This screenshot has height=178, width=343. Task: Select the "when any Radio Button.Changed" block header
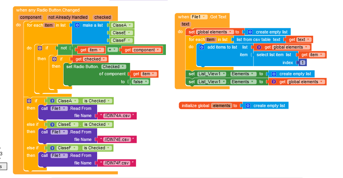48,10
